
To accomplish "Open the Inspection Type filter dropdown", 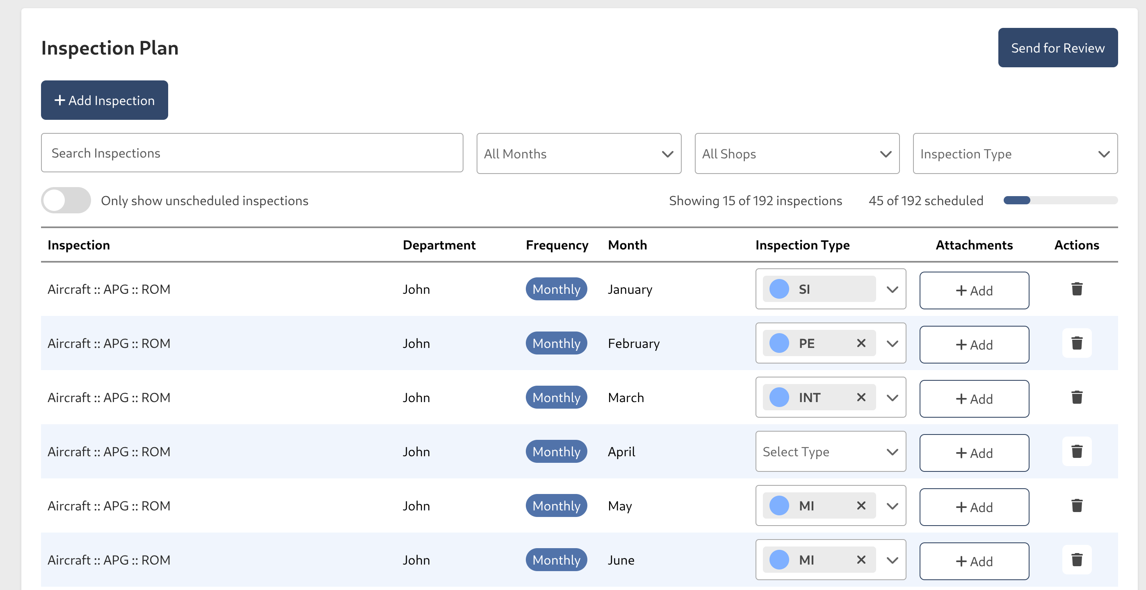I will click(1014, 153).
